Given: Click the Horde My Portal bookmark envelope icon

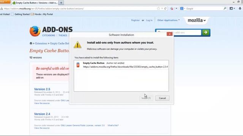Looking at the screenshot, I should [32, 14].
